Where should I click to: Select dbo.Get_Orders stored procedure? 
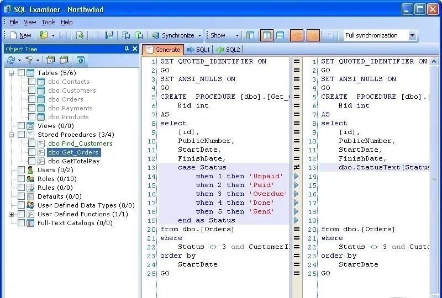(74, 152)
